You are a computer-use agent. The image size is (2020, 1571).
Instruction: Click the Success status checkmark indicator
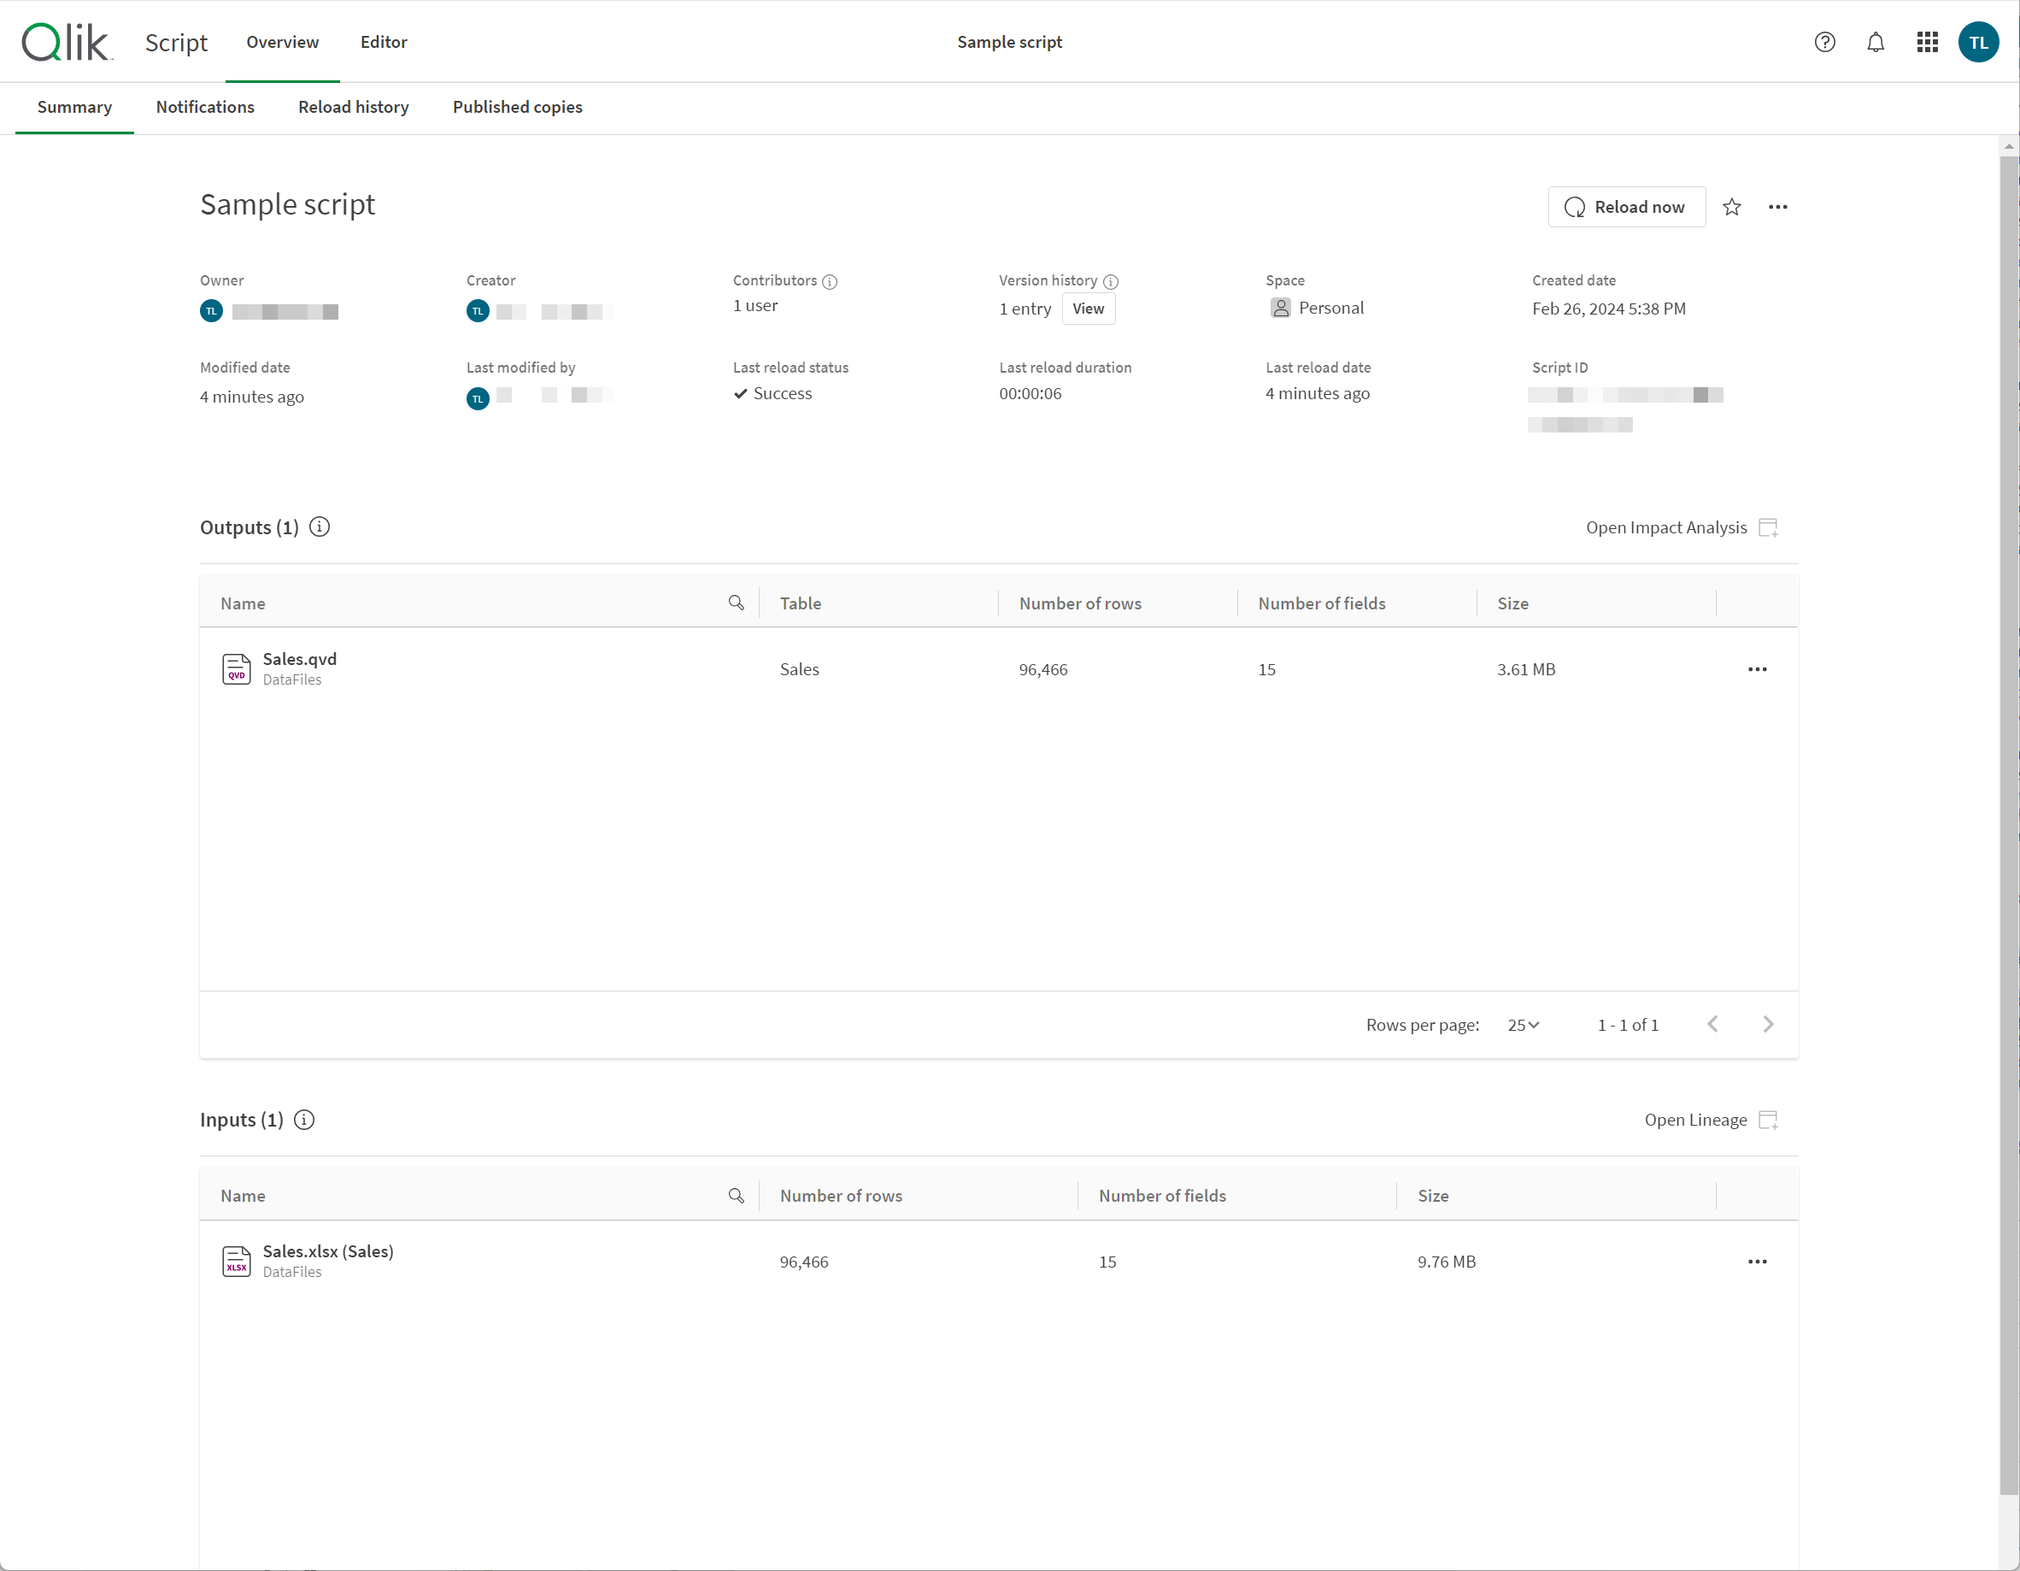[741, 393]
